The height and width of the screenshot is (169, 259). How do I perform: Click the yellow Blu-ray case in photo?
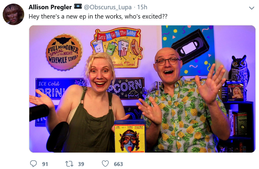pyautogui.click(x=130, y=136)
